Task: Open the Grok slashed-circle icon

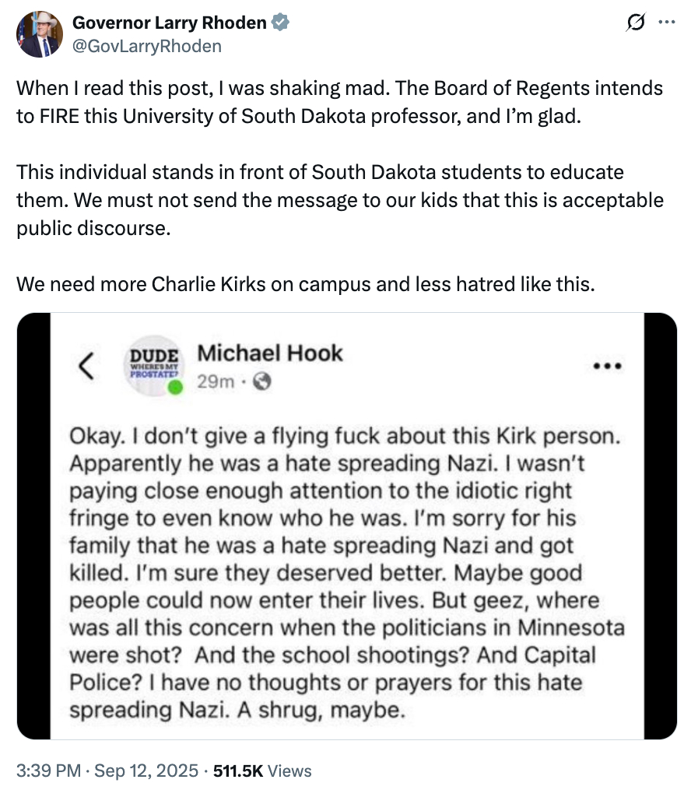Action: tap(634, 23)
